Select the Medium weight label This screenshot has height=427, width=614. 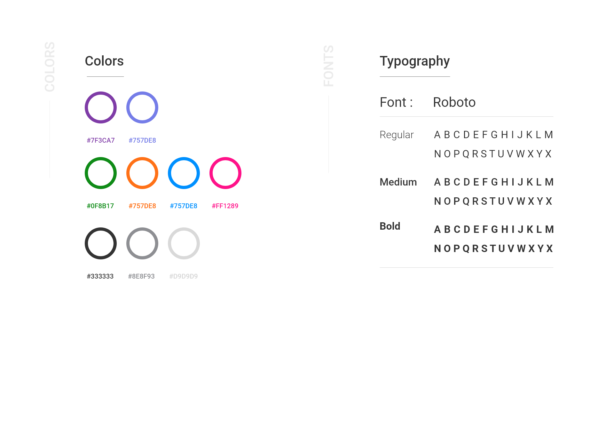398,182
